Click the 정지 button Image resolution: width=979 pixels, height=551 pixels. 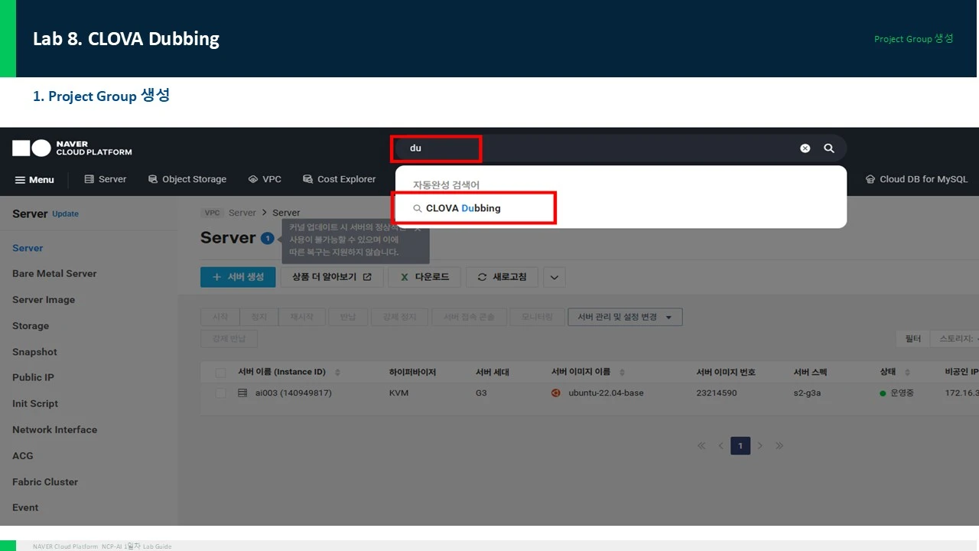tap(259, 317)
